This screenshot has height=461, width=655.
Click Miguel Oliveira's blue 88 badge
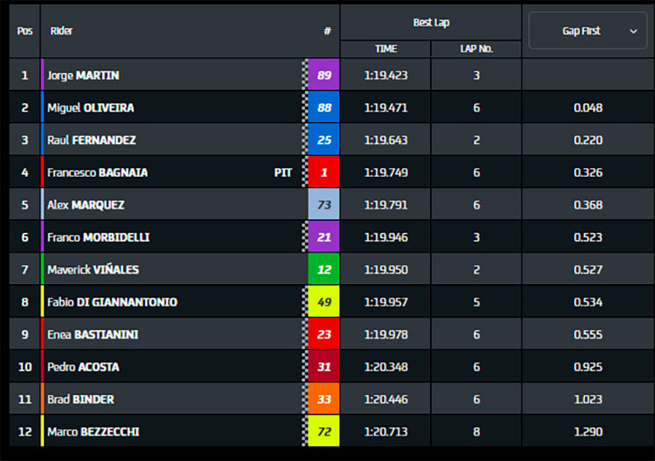click(x=324, y=107)
